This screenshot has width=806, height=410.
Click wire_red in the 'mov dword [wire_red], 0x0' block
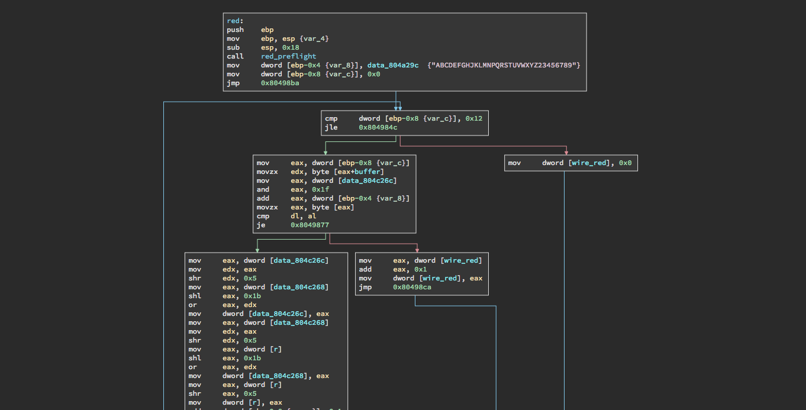589,163
